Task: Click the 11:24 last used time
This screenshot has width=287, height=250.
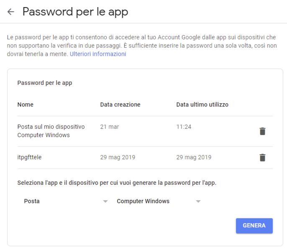Action: (184, 127)
